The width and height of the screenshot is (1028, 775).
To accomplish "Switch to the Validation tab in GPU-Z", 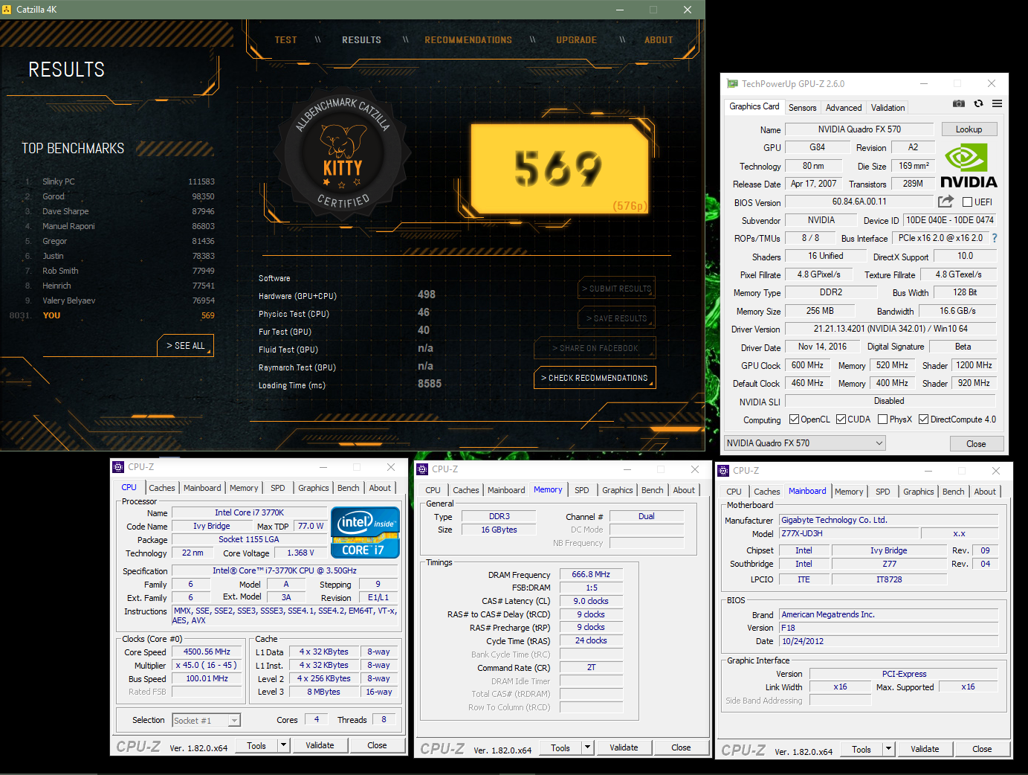I will pos(888,108).
